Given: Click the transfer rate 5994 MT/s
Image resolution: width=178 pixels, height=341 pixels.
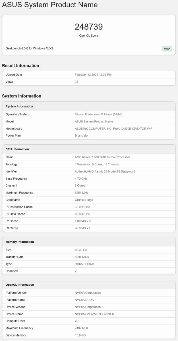Looking at the screenshot, I should pyautogui.click(x=82, y=257).
